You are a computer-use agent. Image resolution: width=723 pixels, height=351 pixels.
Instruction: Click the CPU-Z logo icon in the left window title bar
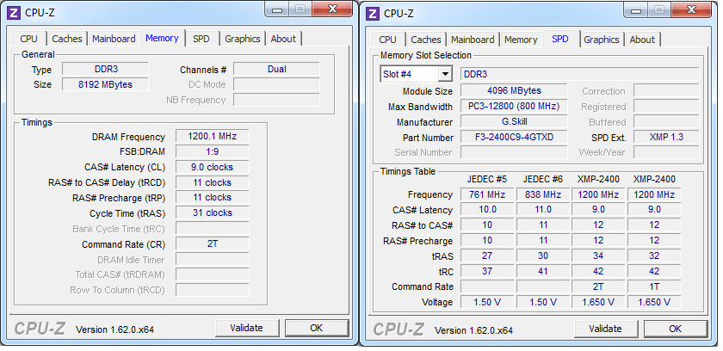click(15, 12)
